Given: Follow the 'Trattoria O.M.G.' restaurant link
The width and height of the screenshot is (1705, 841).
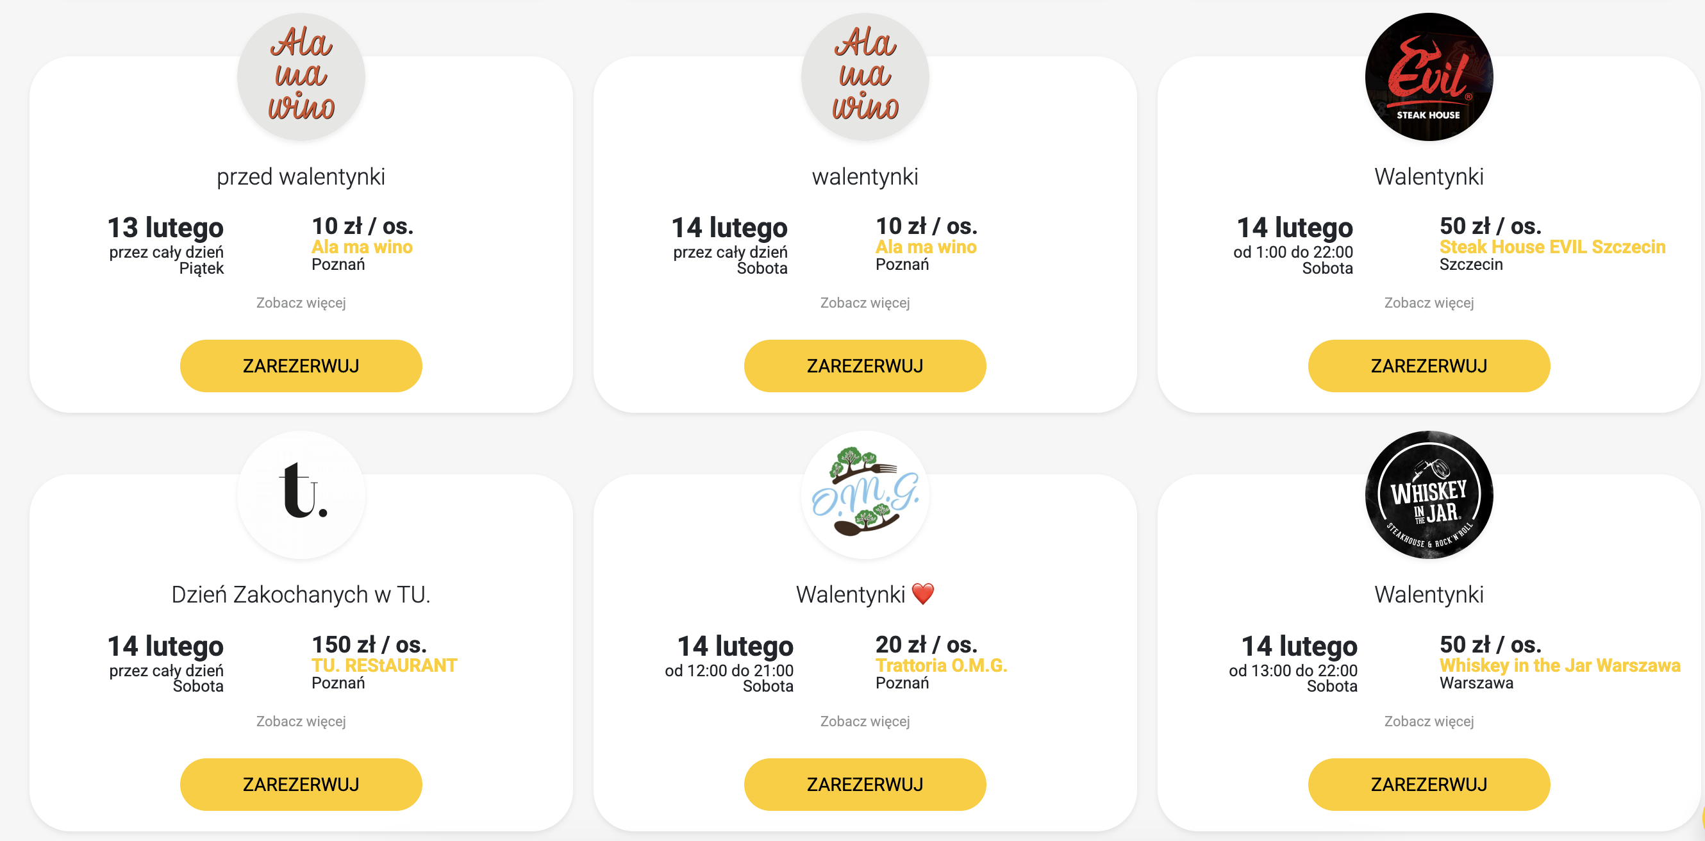Looking at the screenshot, I should click(x=940, y=665).
